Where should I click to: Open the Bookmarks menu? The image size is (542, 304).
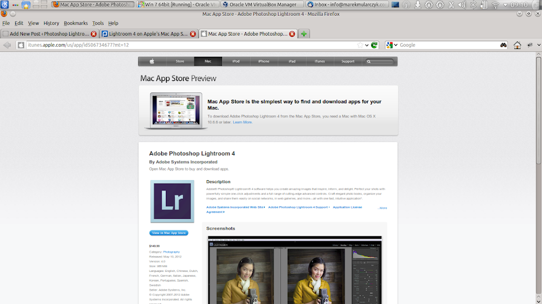[x=76, y=23]
